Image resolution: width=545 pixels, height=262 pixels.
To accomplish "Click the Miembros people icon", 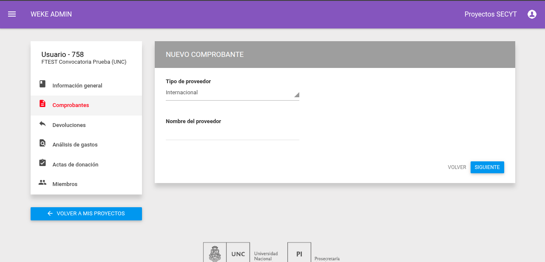I will [43, 183].
